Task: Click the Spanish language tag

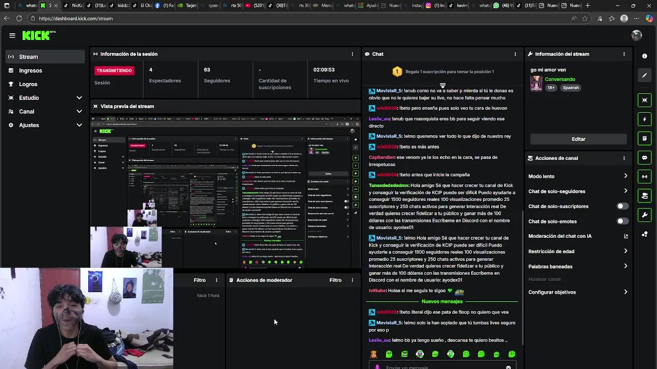Action: (570, 88)
